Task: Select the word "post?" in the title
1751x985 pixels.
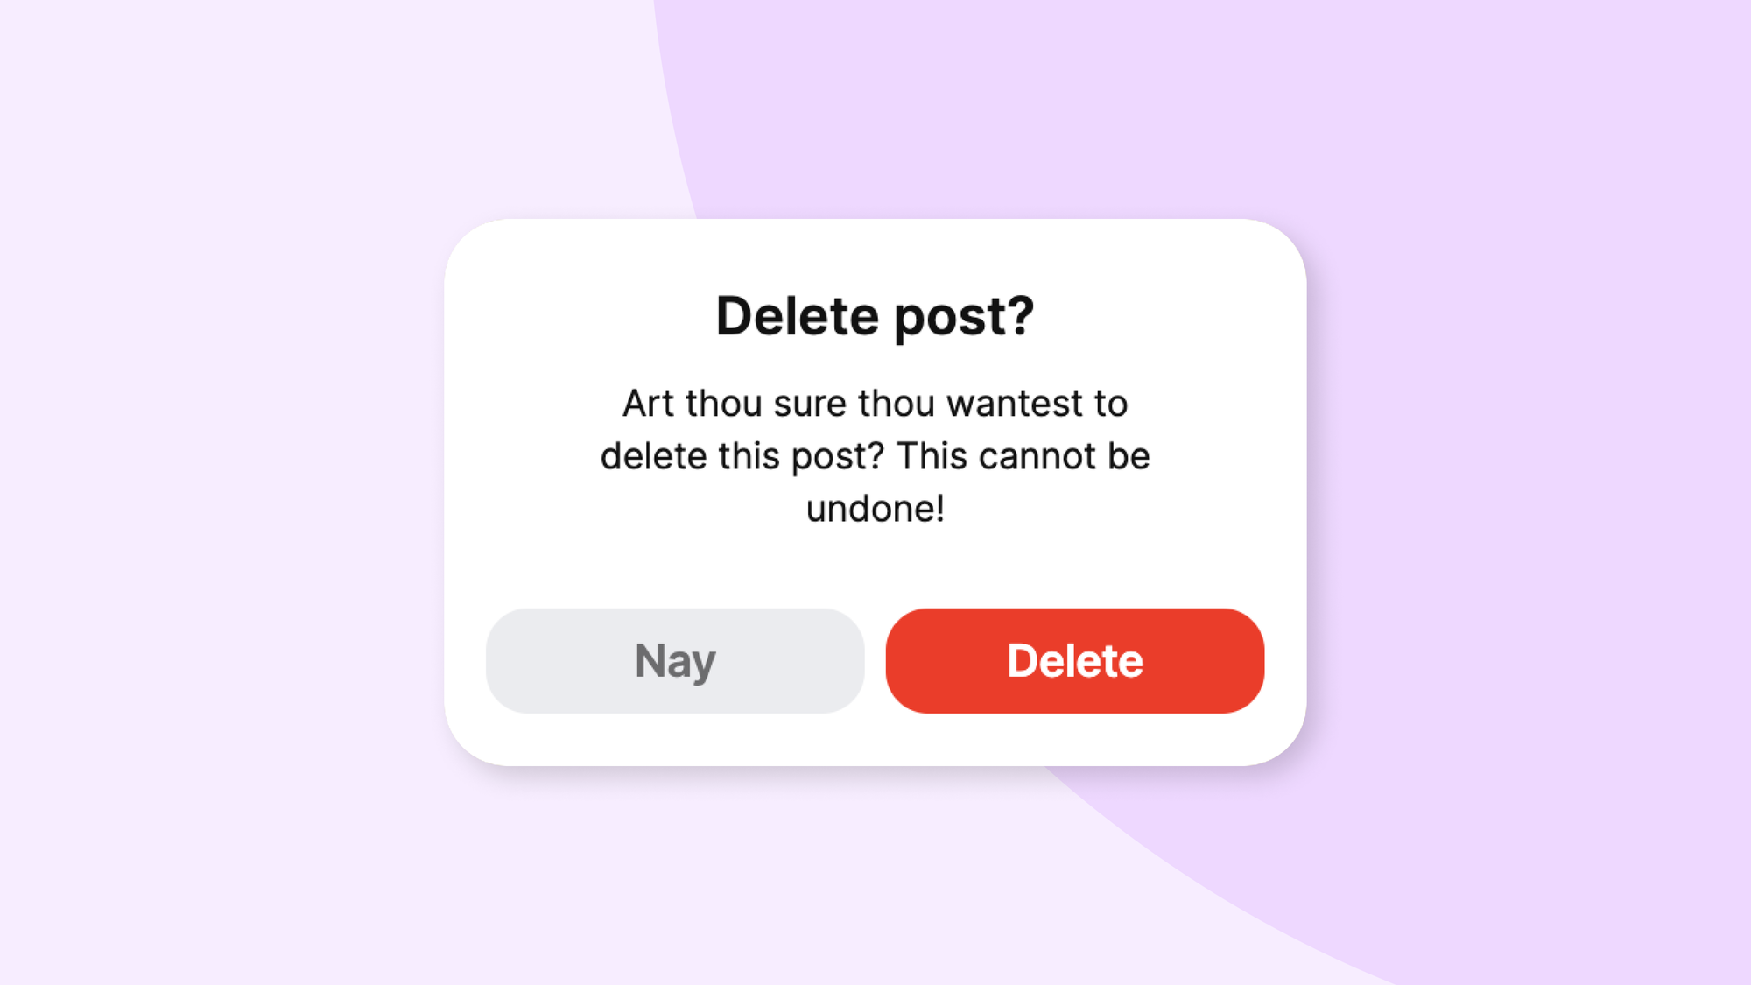Action: [x=964, y=318]
